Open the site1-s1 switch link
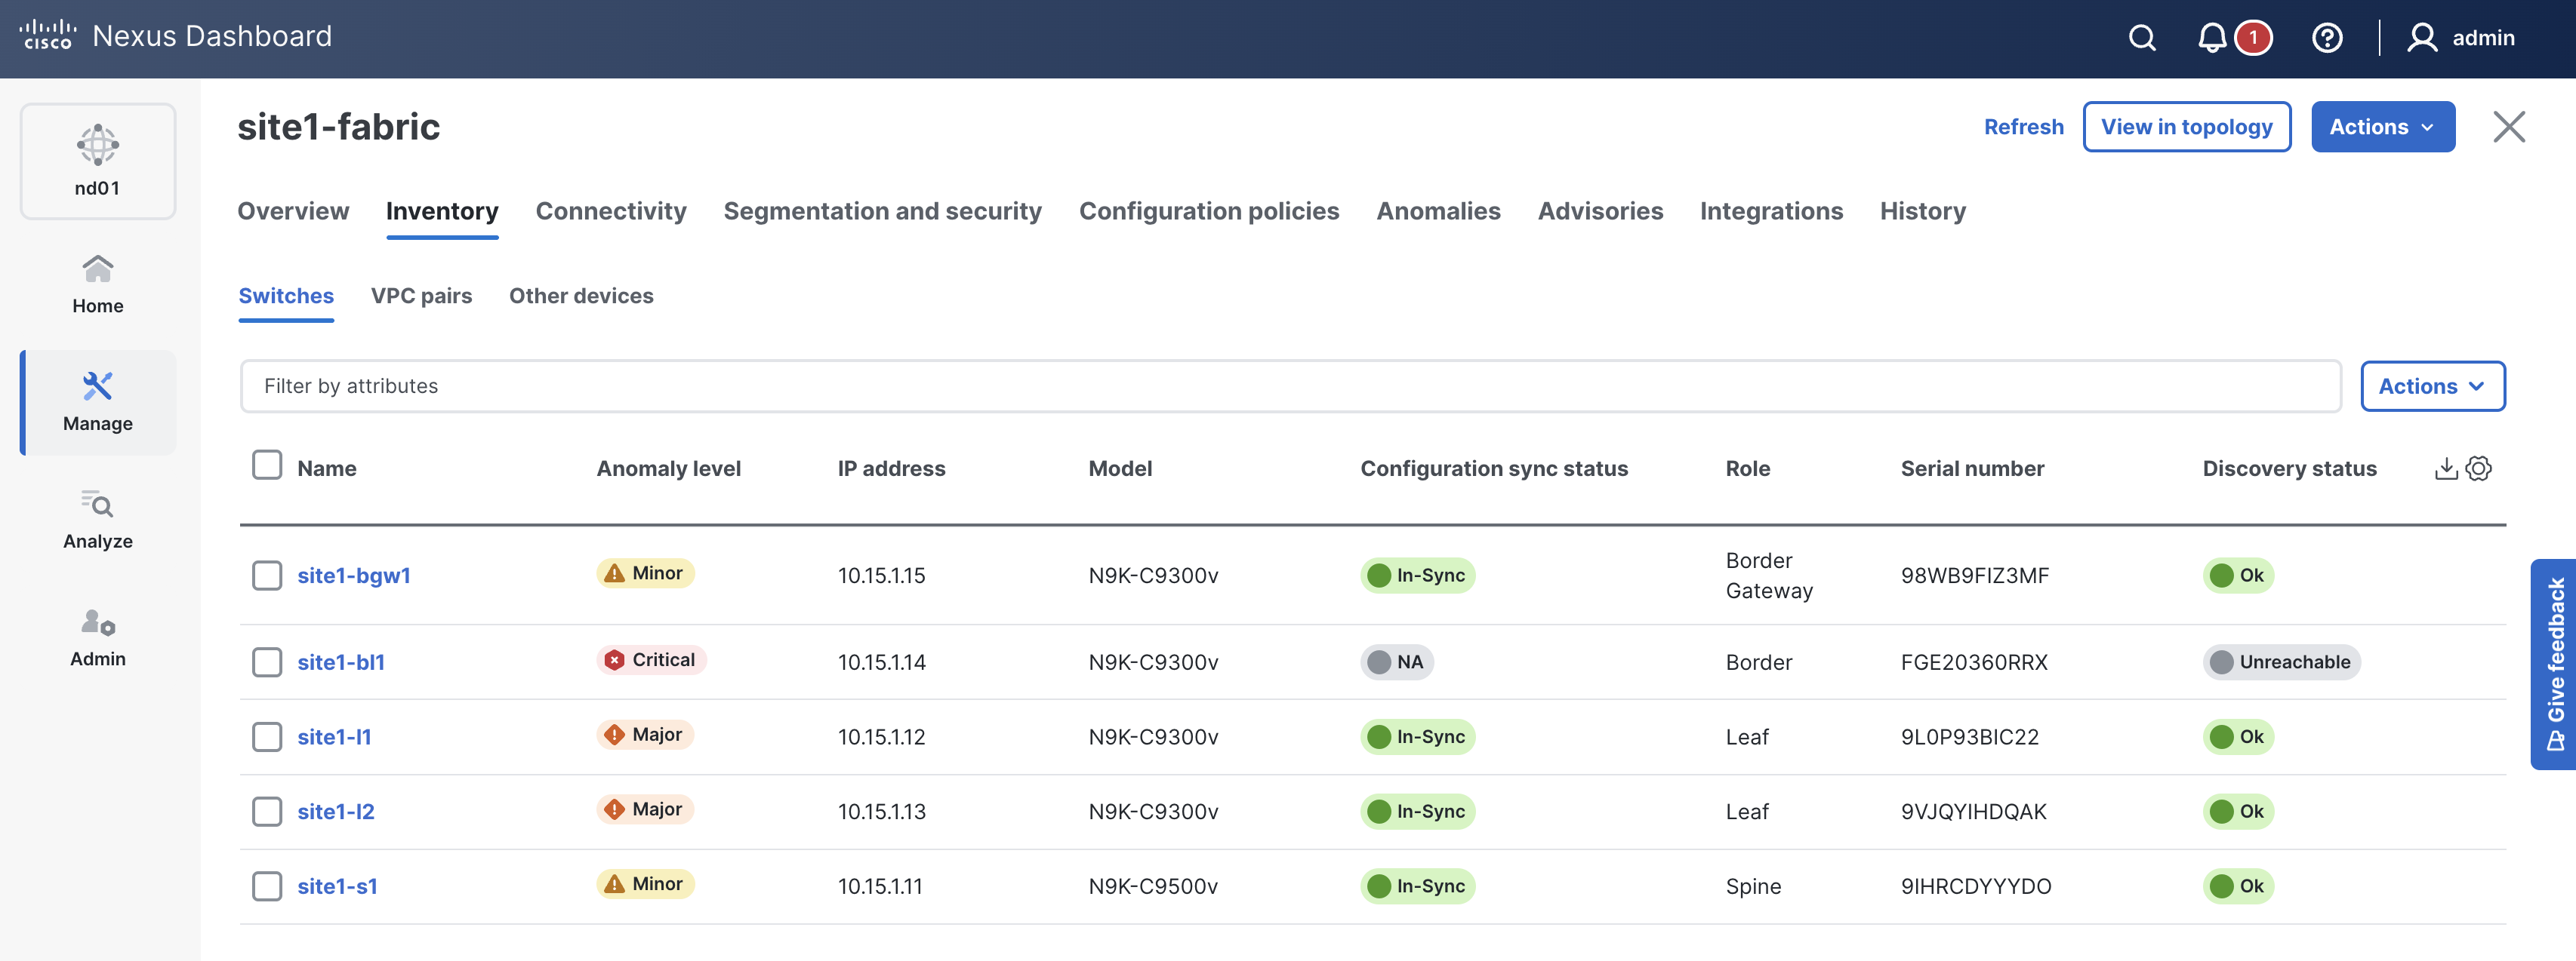 coord(337,886)
